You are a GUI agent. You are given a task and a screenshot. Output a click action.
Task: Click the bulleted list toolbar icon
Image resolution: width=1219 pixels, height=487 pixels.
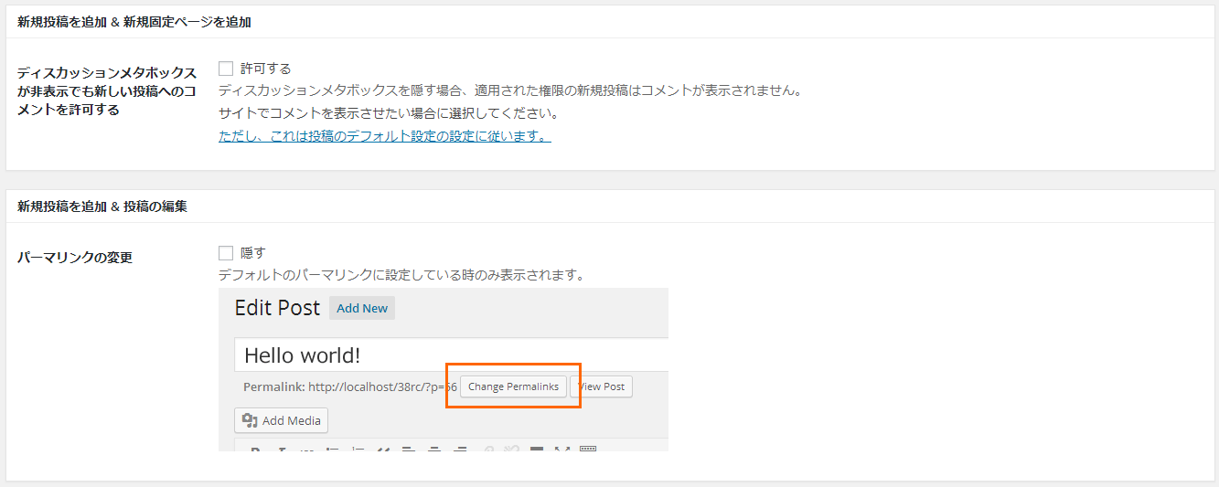coord(333,449)
